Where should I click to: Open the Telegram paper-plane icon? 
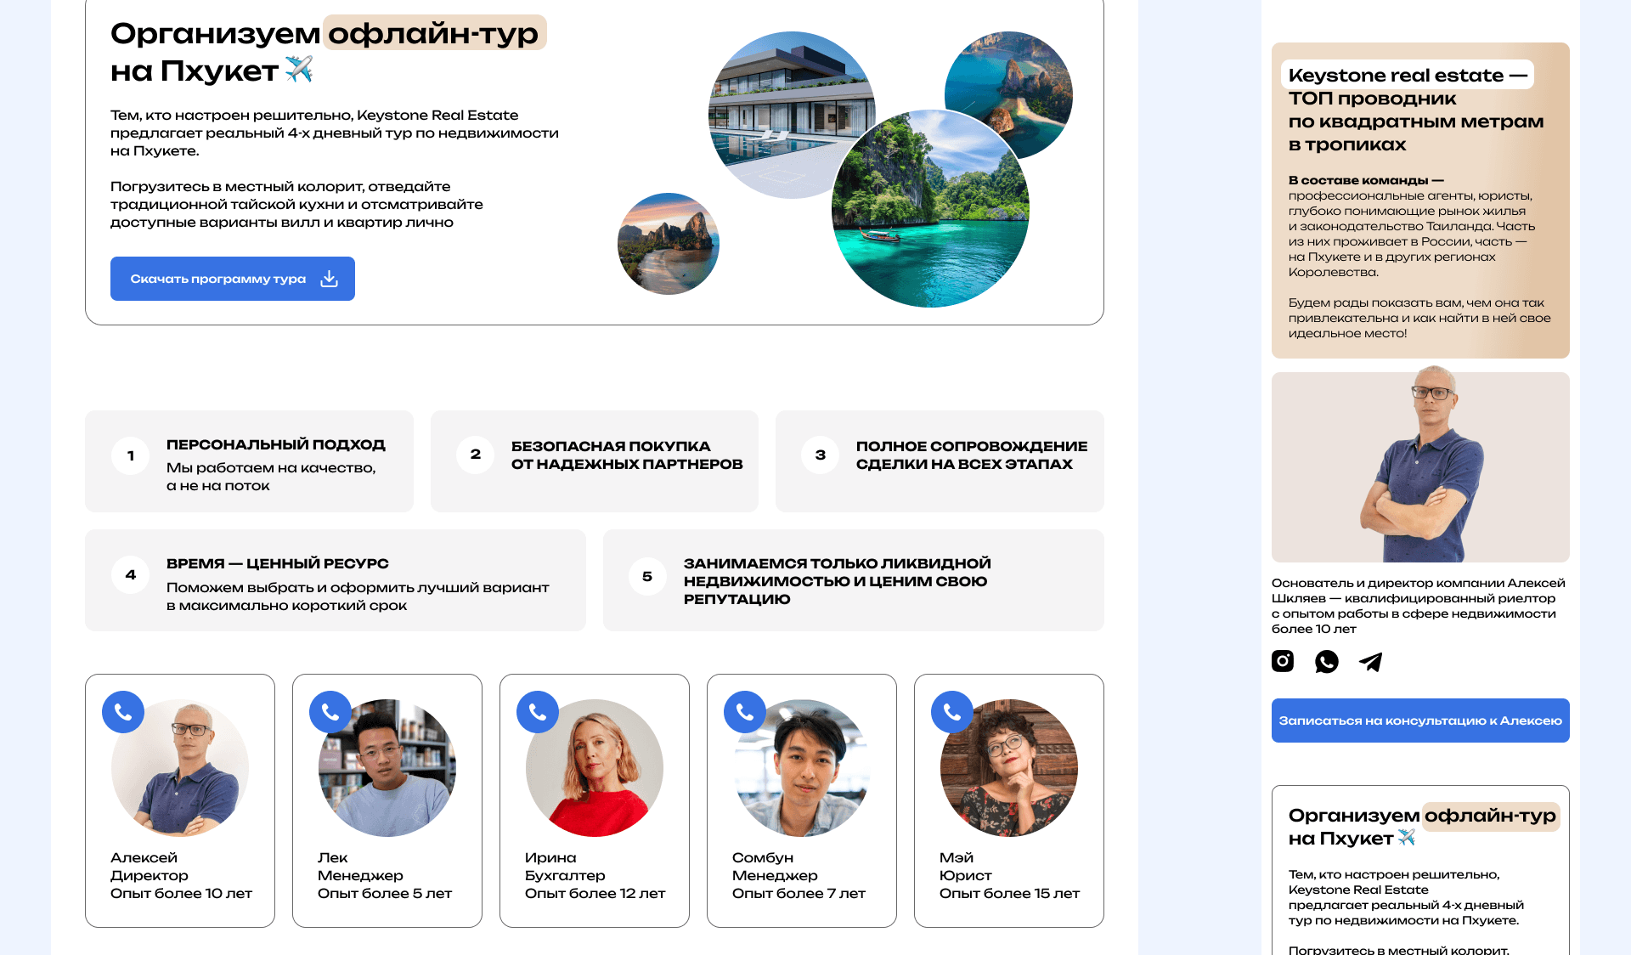click(x=1371, y=661)
